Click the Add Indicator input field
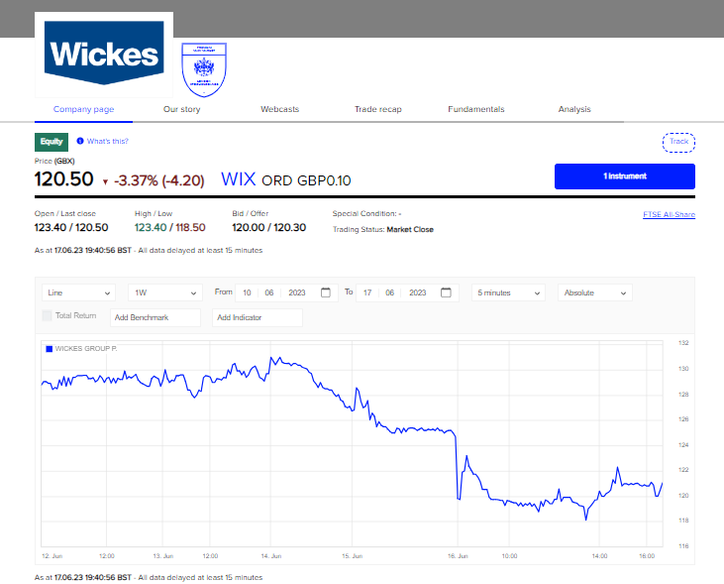 pyautogui.click(x=258, y=317)
